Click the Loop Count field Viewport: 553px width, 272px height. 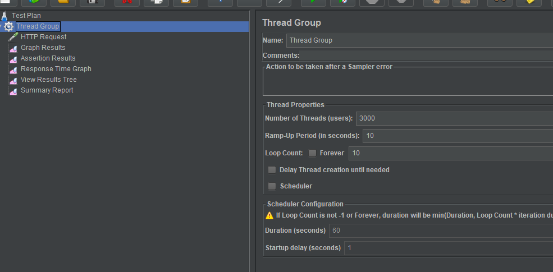click(451, 153)
